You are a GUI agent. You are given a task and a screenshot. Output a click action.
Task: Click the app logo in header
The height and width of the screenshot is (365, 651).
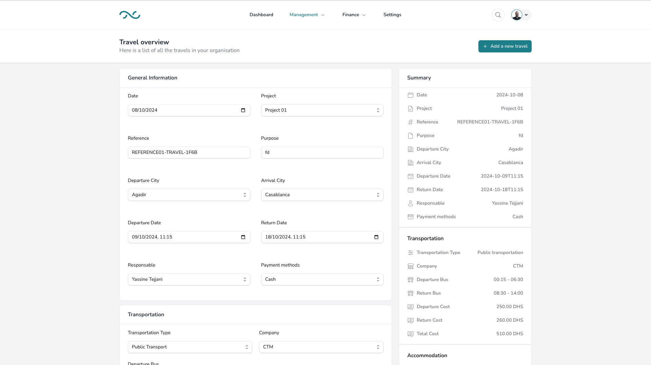130,15
